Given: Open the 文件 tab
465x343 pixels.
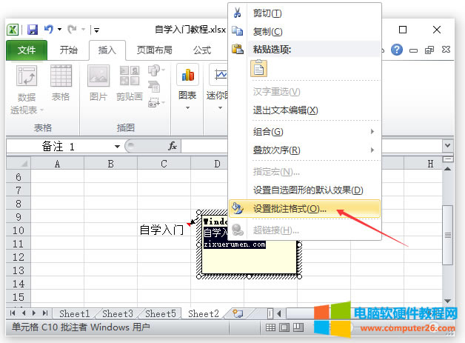Looking at the screenshot, I should click(27, 50).
